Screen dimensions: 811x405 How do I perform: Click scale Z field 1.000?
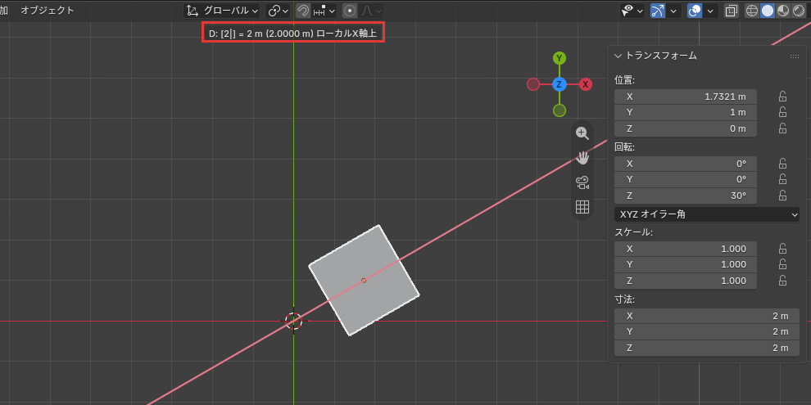[686, 281]
